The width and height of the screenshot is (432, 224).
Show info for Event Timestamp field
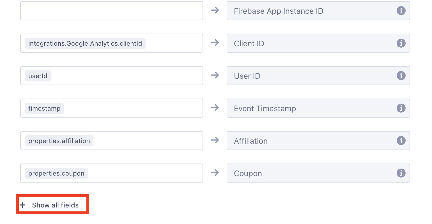[x=401, y=108]
